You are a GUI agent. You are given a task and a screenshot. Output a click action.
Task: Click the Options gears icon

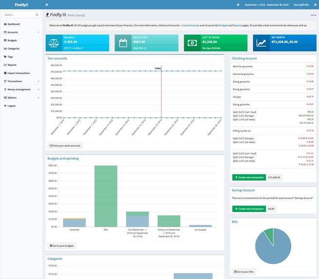(5, 98)
